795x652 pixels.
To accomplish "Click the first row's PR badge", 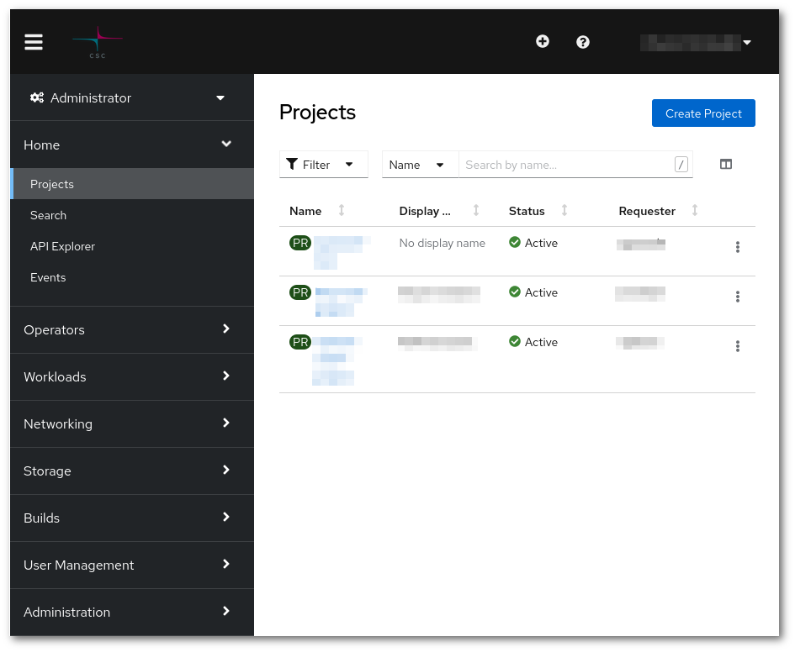I will [300, 243].
